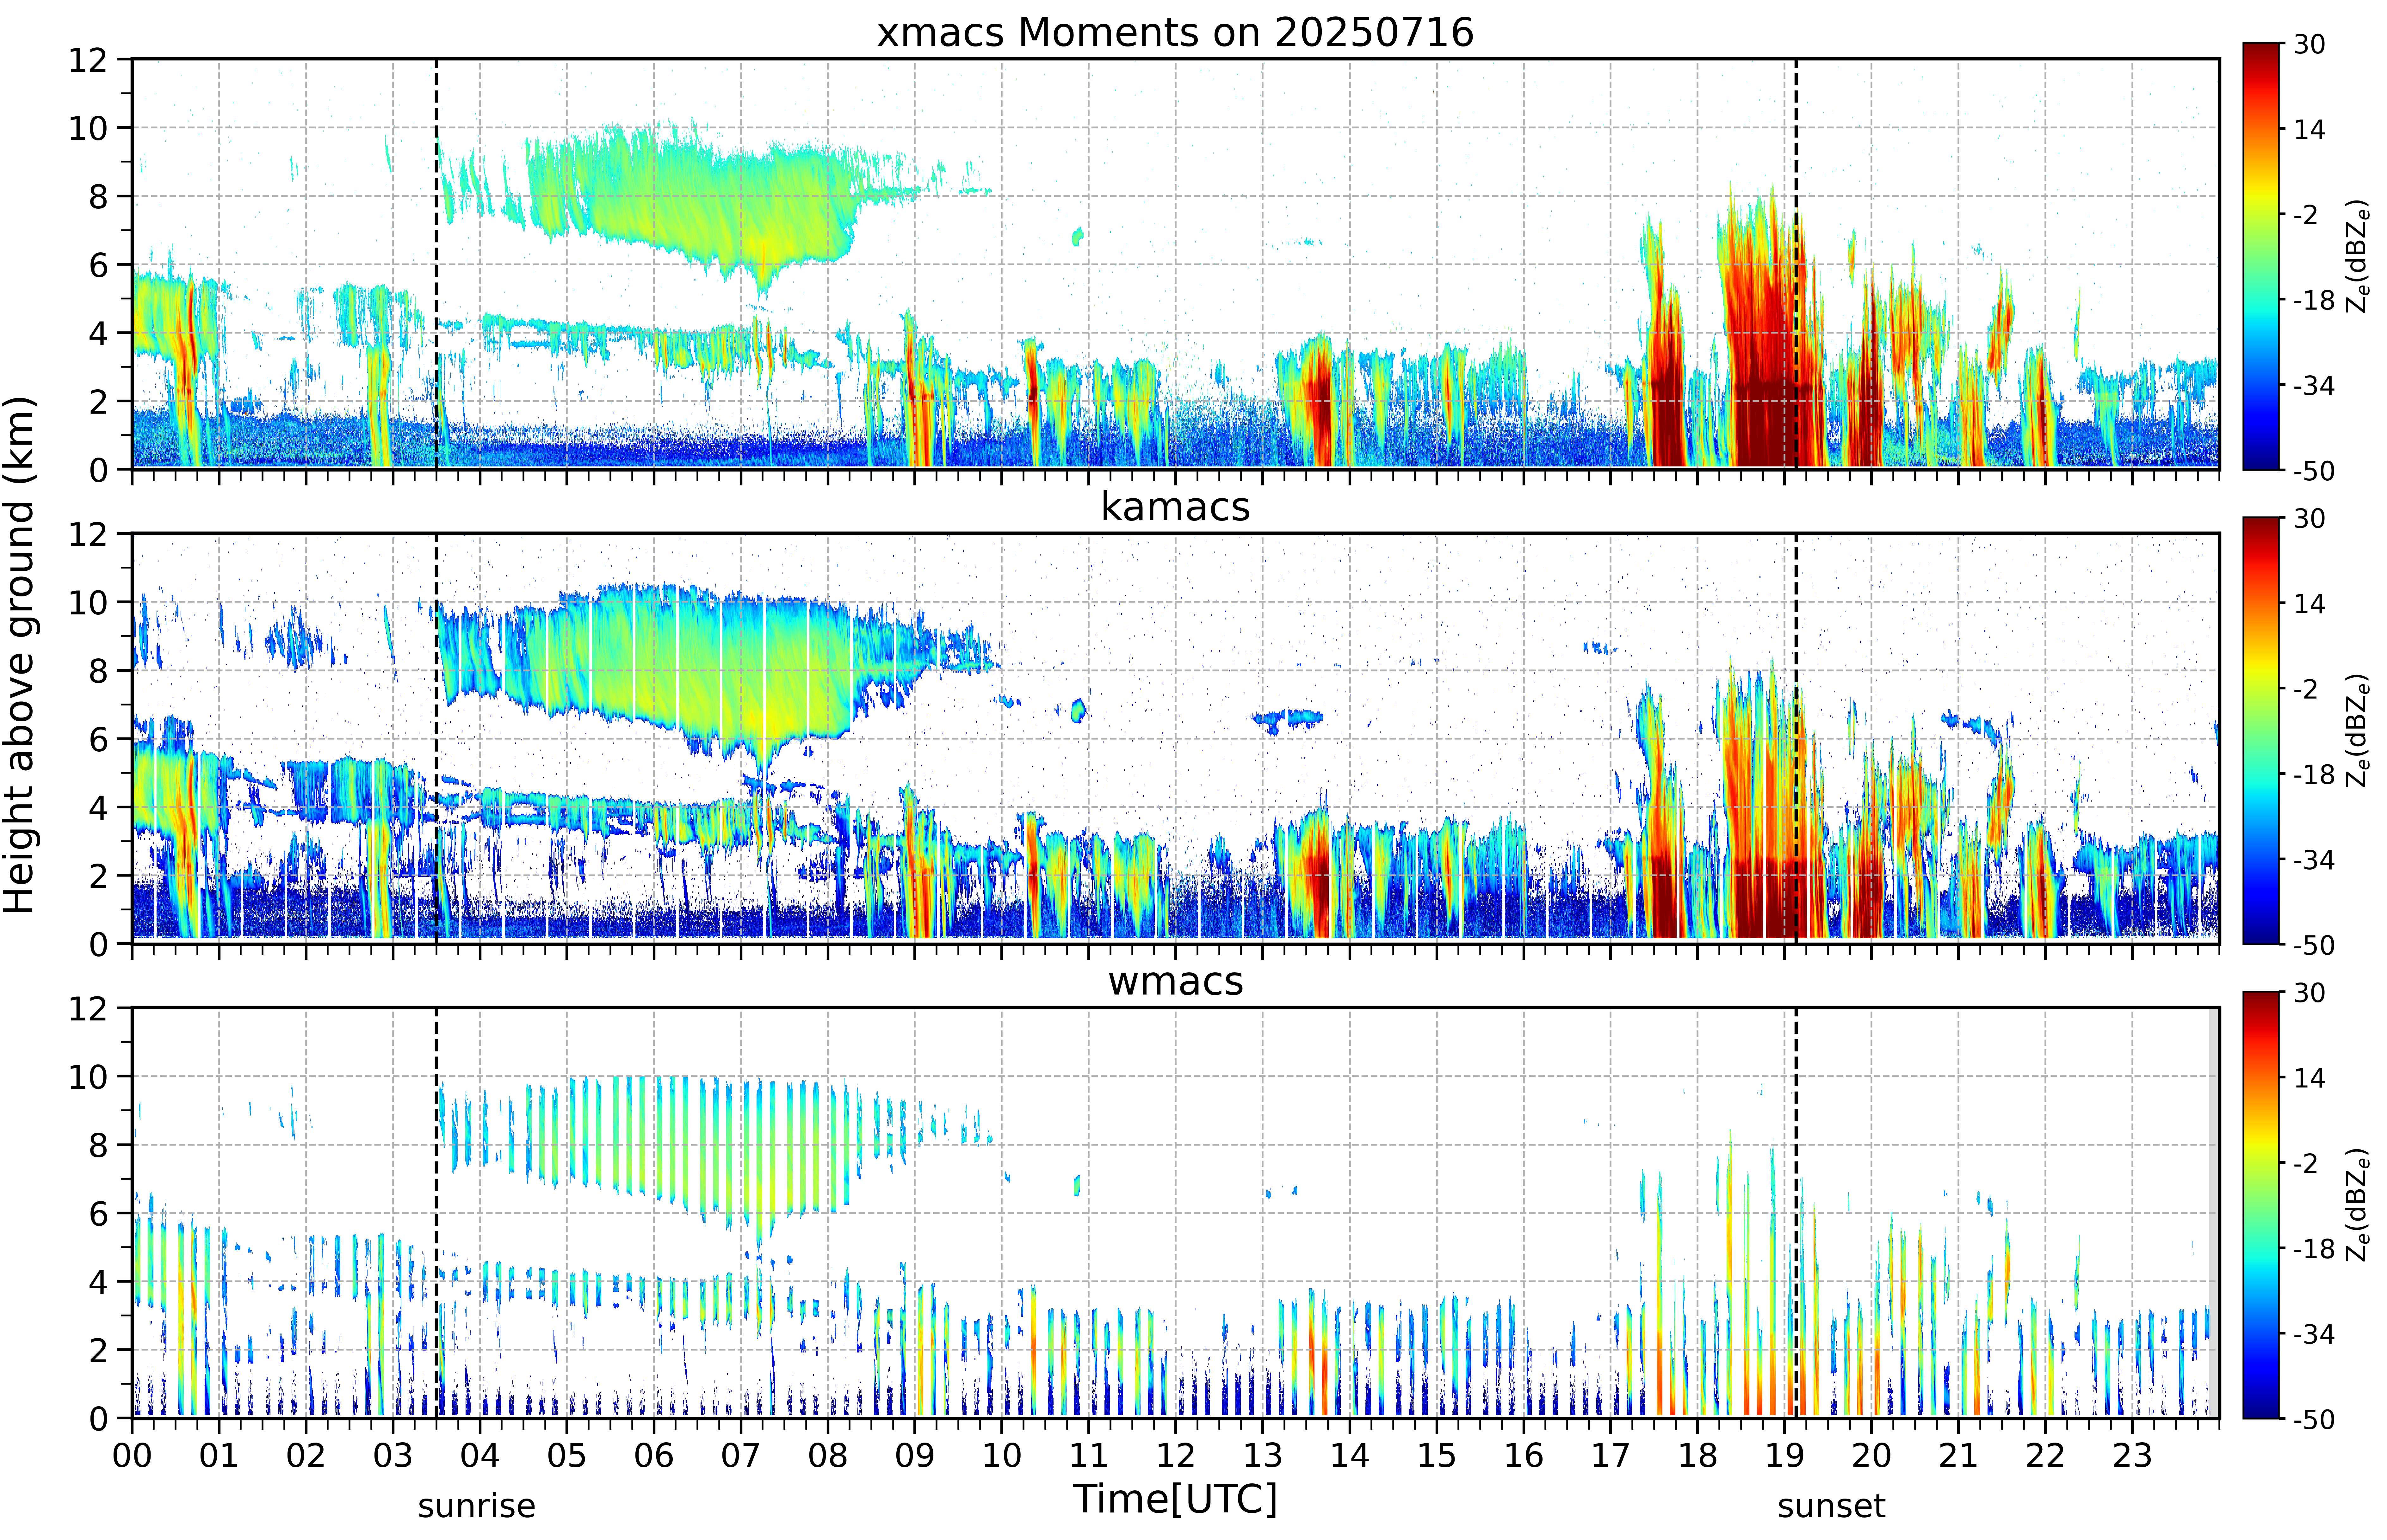The height and width of the screenshot is (1540, 2387).
Task: Click the sunset dashed line in wmacs panel
Action: [1796, 1213]
